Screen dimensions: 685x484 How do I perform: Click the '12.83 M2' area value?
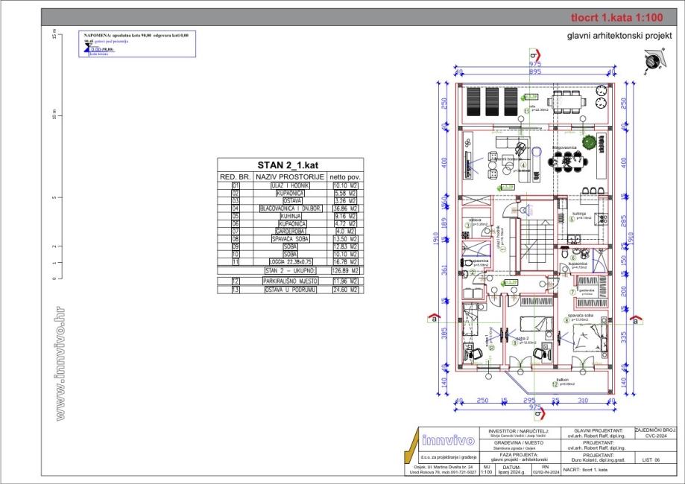(345, 246)
